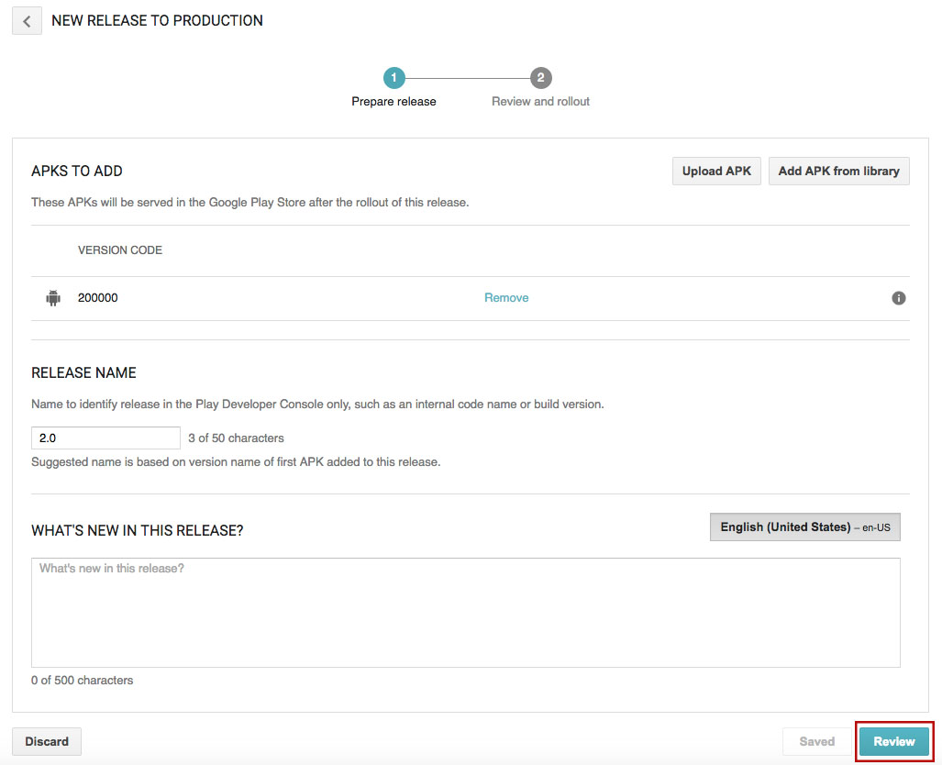
Task: Open the APK info icon
Action: (899, 298)
